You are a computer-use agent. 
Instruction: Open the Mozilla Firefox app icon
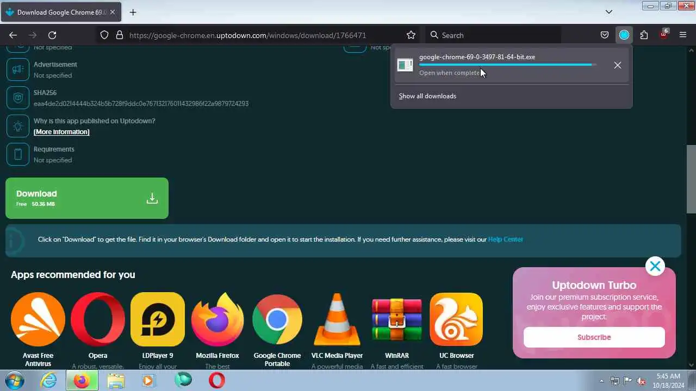point(217,319)
